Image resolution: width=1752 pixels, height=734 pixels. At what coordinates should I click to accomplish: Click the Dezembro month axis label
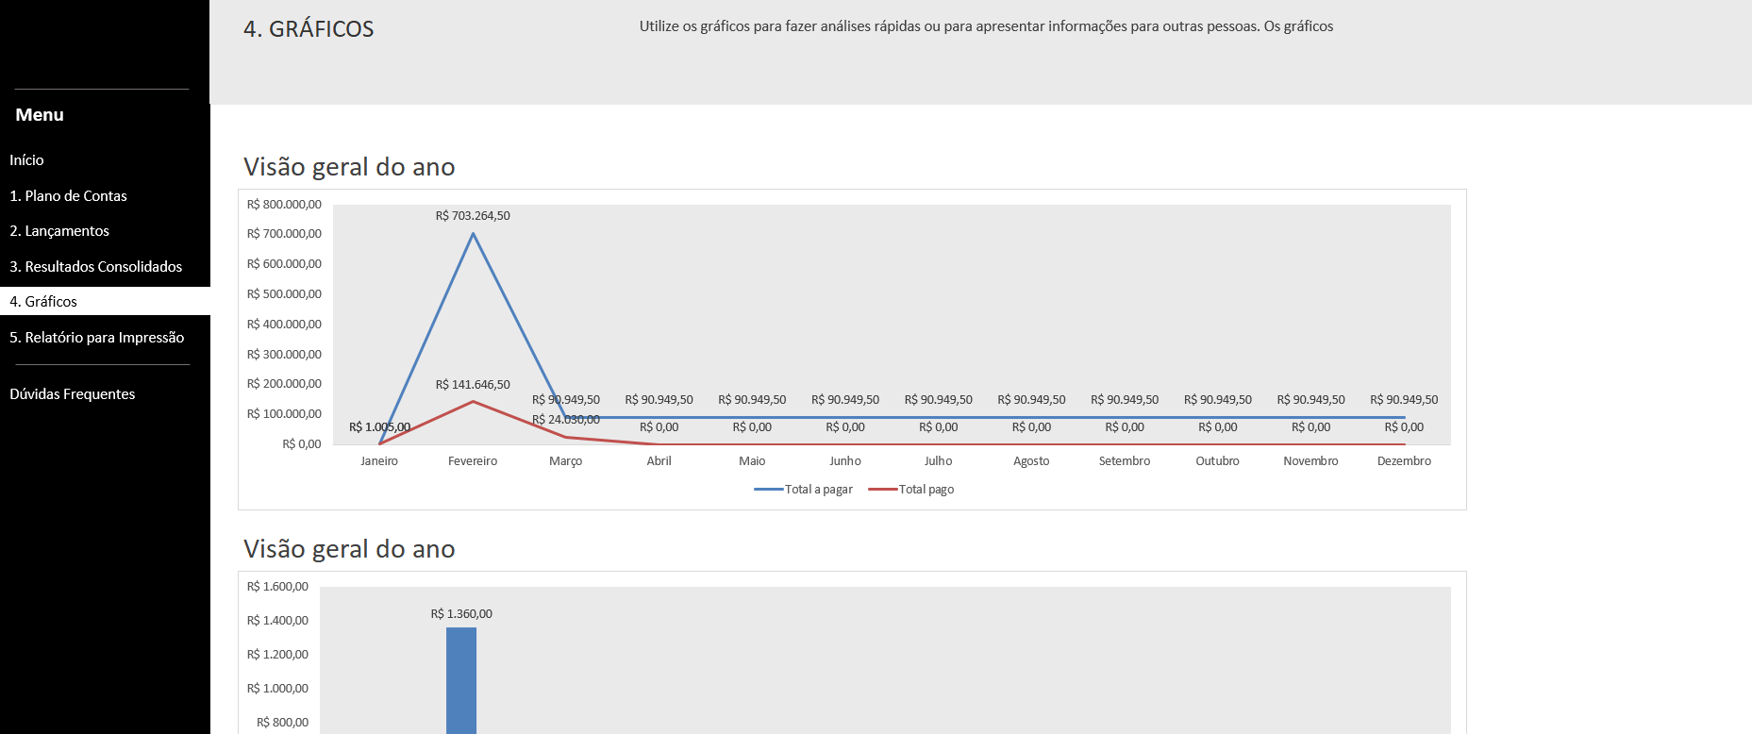point(1404,461)
